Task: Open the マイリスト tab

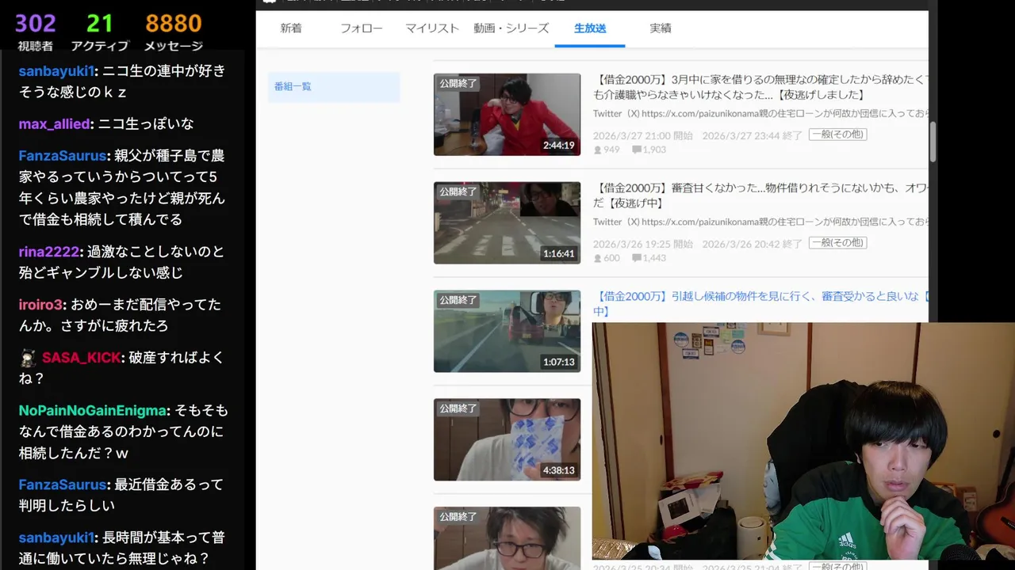Action: pos(432,28)
